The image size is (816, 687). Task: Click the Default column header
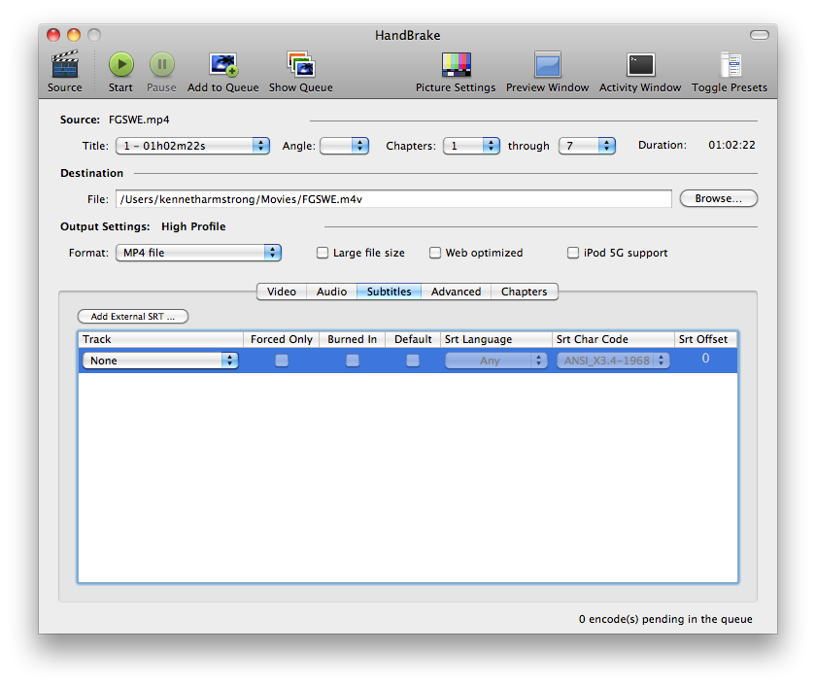[413, 339]
